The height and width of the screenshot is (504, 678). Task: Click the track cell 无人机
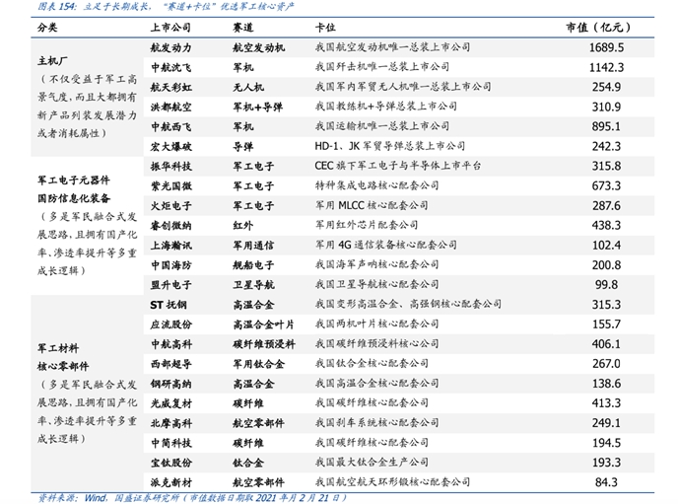pyautogui.click(x=248, y=88)
